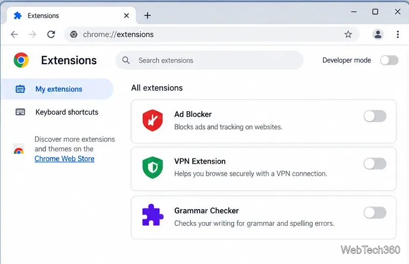Open the profile avatar menu

[378, 34]
